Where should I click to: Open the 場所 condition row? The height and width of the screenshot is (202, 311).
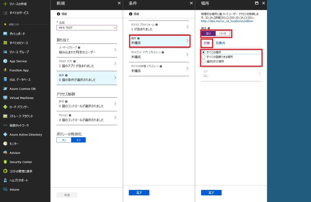point(159,41)
